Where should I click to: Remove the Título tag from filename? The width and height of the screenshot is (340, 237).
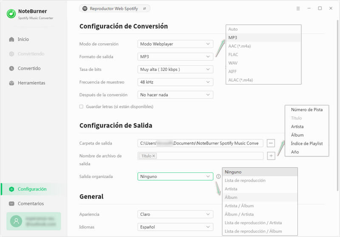[x=154, y=156]
